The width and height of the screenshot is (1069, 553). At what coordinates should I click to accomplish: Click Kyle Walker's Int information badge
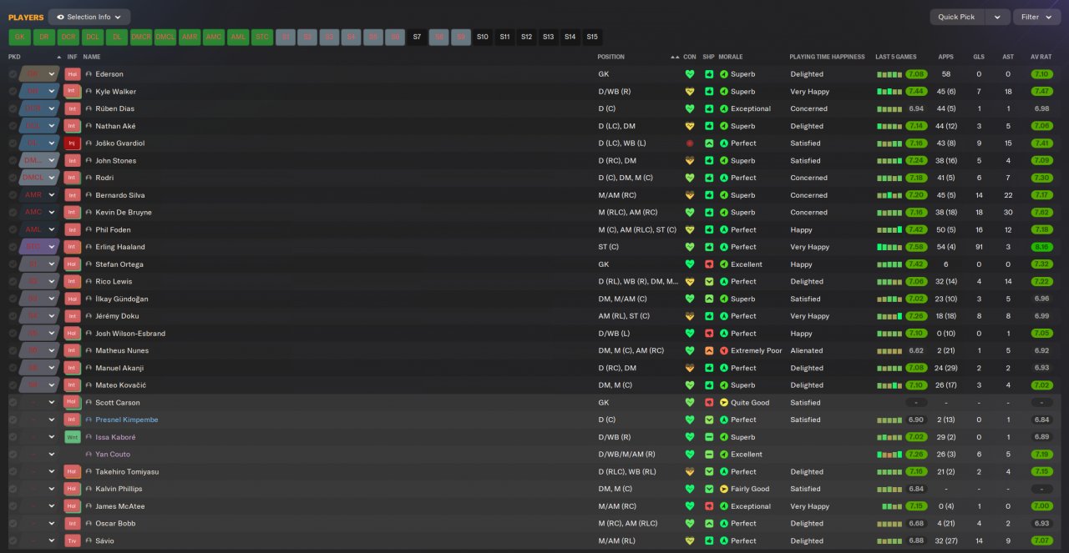coord(72,92)
